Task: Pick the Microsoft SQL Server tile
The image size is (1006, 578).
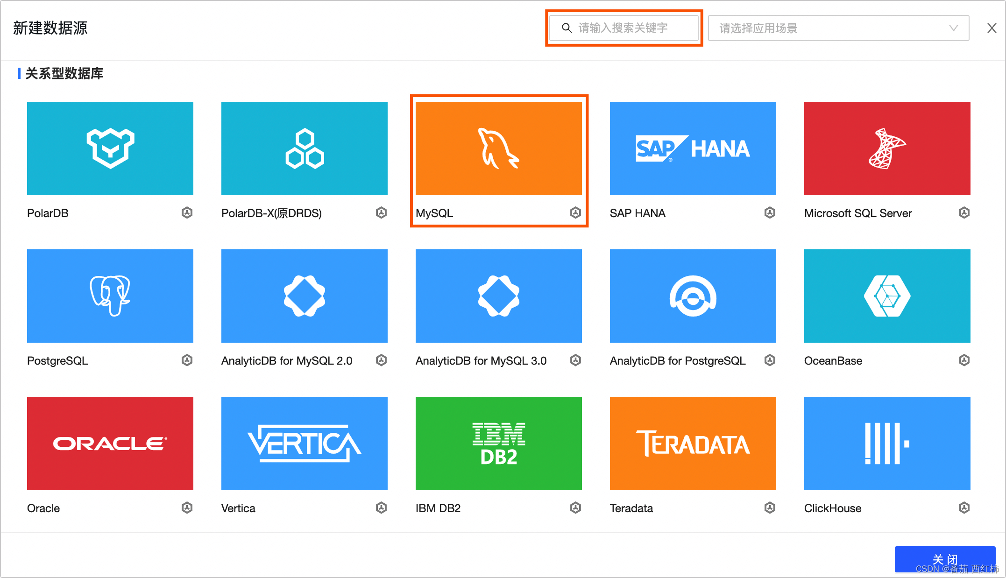Action: (887, 148)
